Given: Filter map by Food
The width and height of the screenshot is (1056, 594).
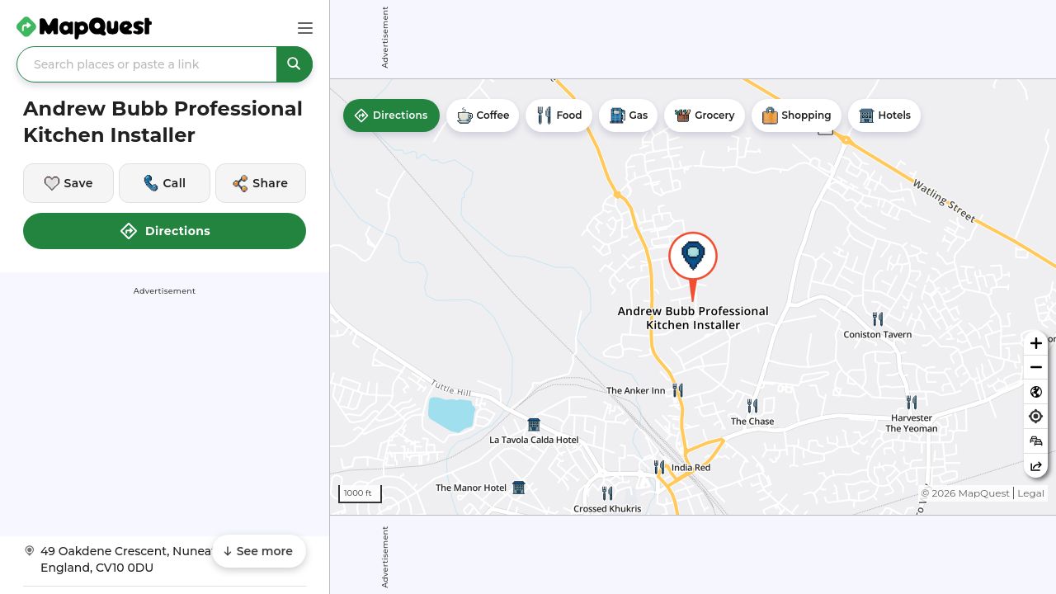Looking at the screenshot, I should coord(559,115).
